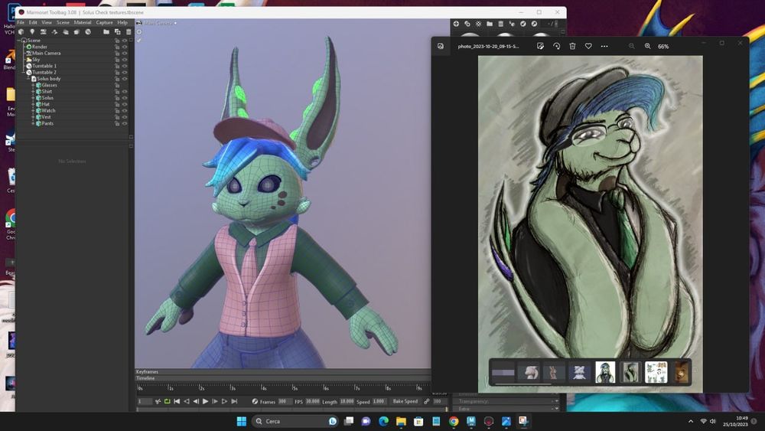This screenshot has height=431, width=765.
Task: Mark the photo as favorite with the heart
Action: click(588, 46)
